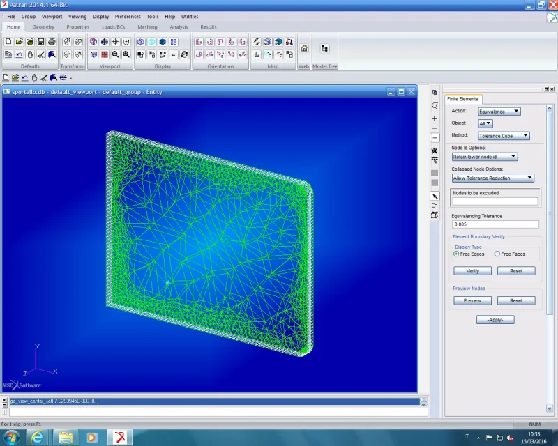The image size is (558, 446).
Task: Open the Method dropdown showing Tolerance Cube
Action: click(504, 136)
